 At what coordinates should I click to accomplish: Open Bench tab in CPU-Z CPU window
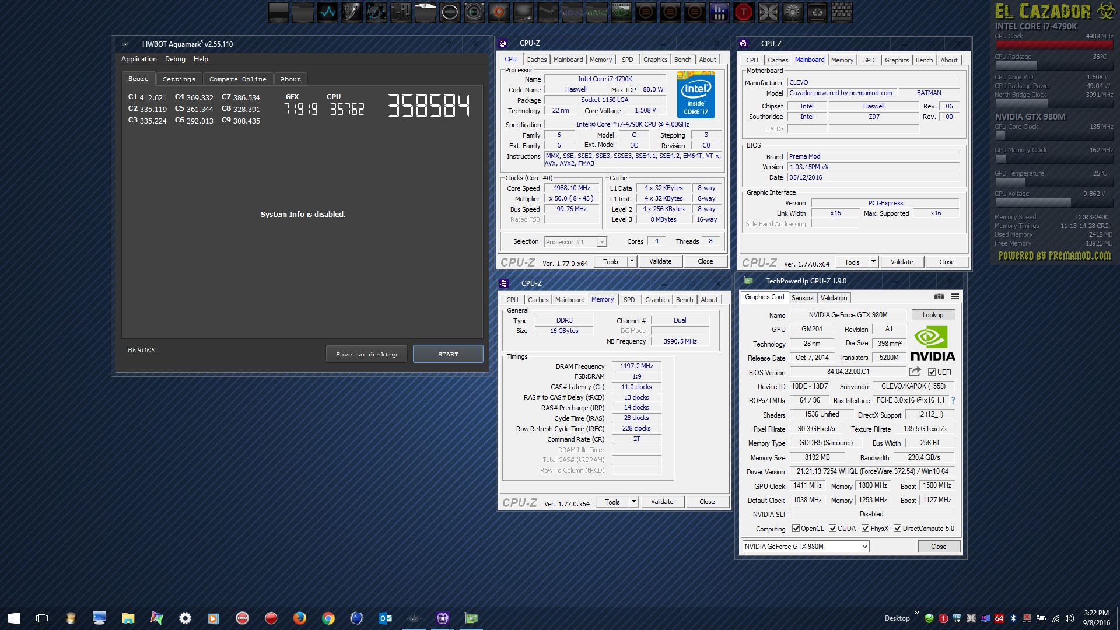pyautogui.click(x=682, y=60)
